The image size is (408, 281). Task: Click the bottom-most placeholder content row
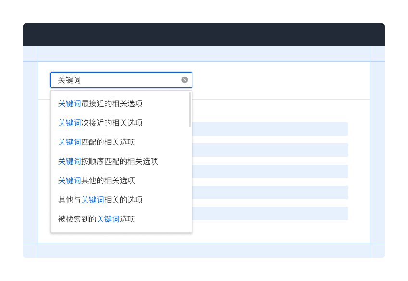(269, 214)
